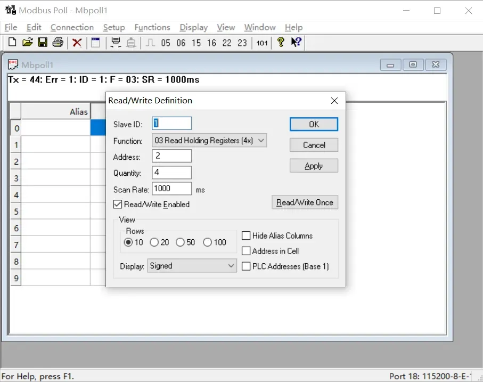Open the Setup menu
Screen dimensions: 483x382
coord(114,27)
